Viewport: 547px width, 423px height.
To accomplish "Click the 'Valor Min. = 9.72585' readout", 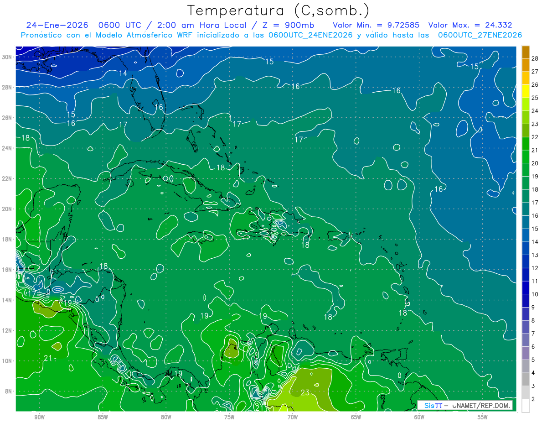I will (x=377, y=26).
